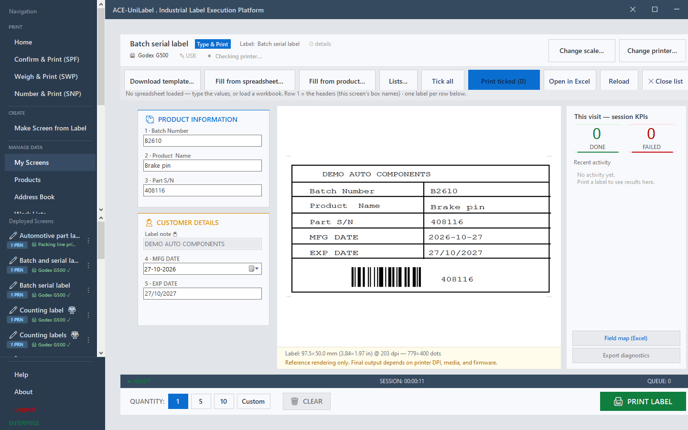
Task: Open the three-dot menu for Automotive part label
Action: pyautogui.click(x=88, y=240)
